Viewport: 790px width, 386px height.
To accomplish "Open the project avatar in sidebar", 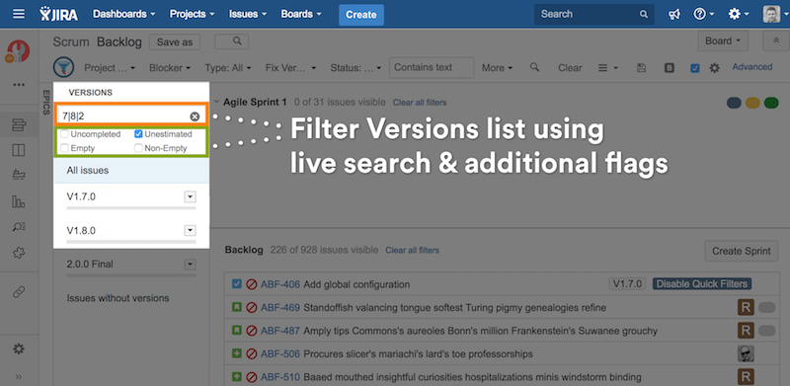I will click(x=19, y=52).
